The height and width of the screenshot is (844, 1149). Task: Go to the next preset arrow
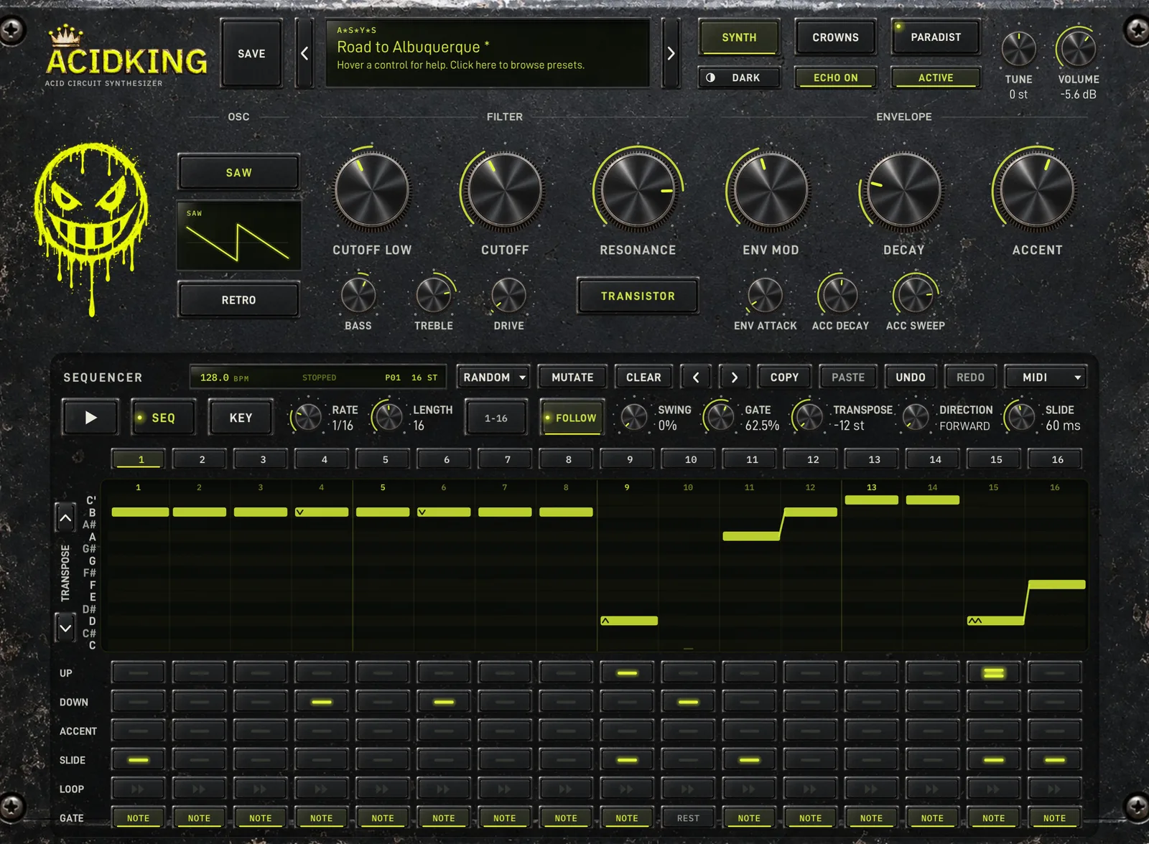tap(671, 54)
